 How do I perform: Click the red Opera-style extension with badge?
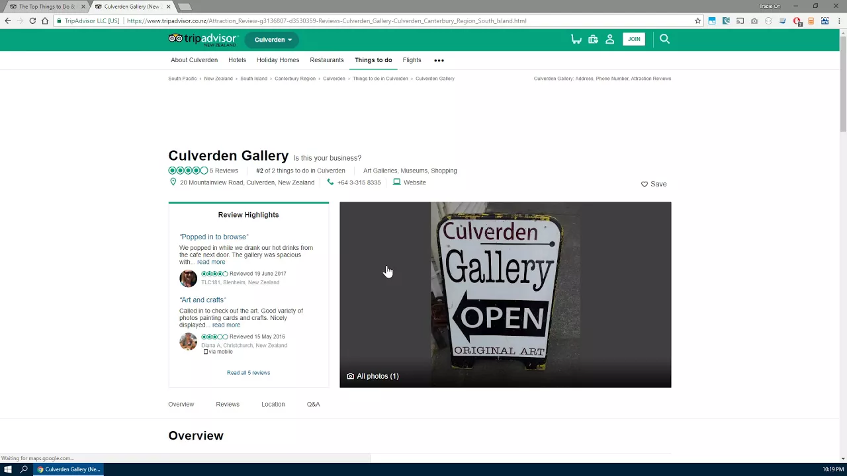click(797, 21)
